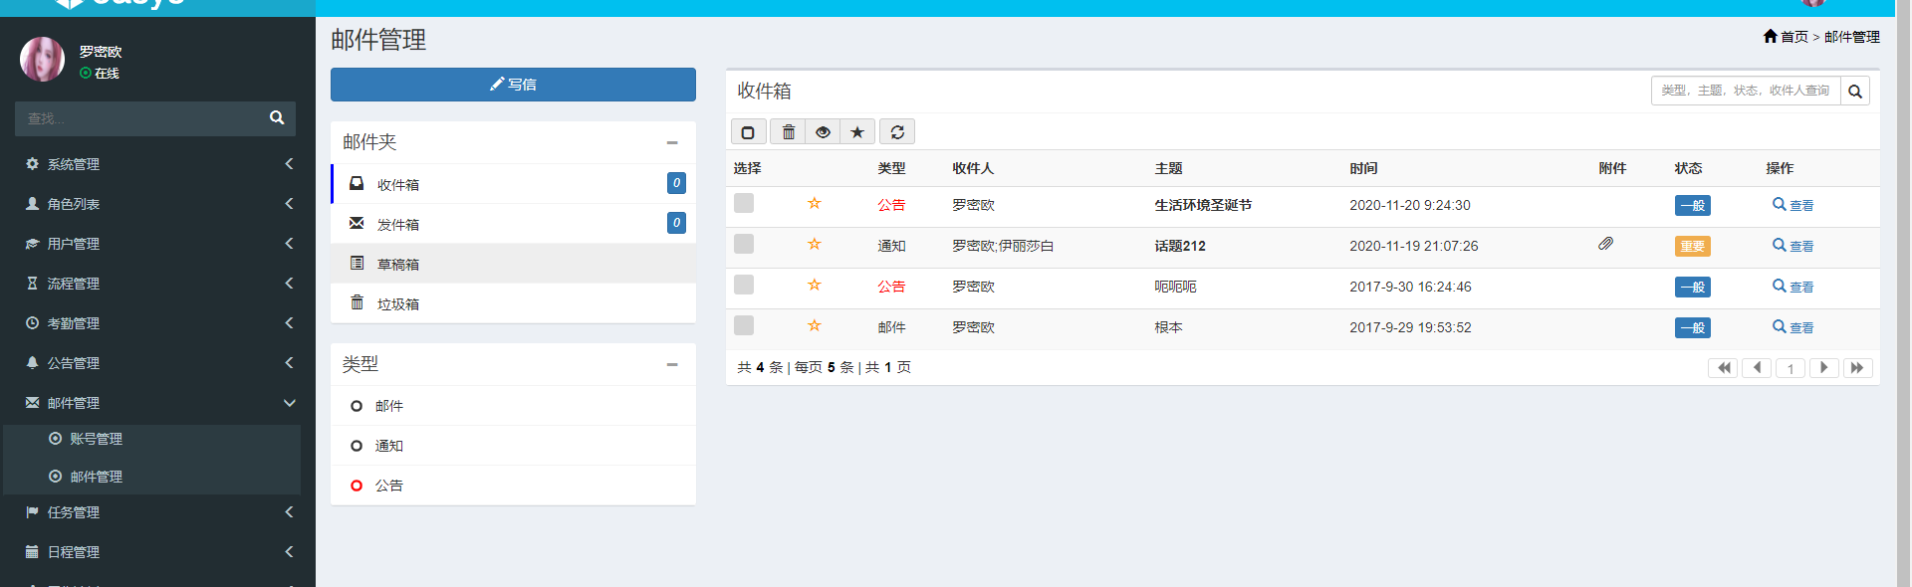Click the page number 1 box
1912x587 pixels.
(1791, 368)
